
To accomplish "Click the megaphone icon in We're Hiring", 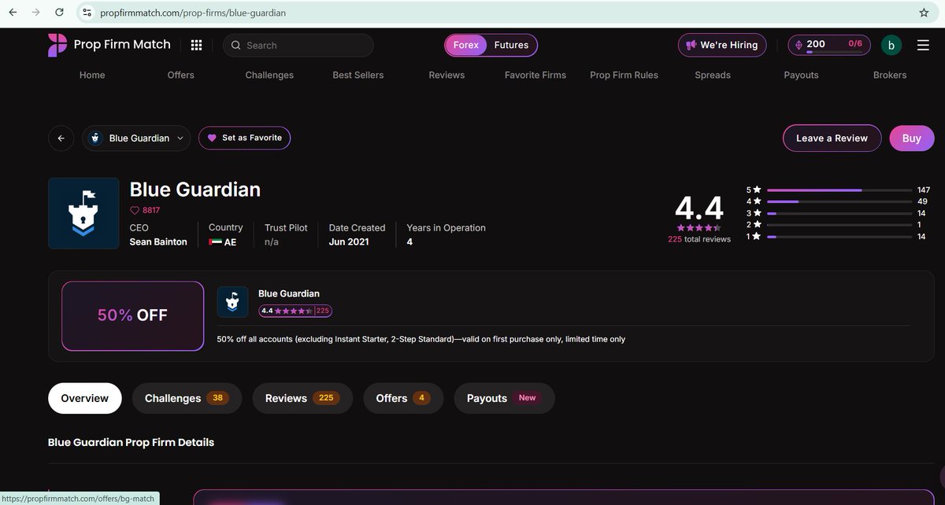I will [691, 45].
